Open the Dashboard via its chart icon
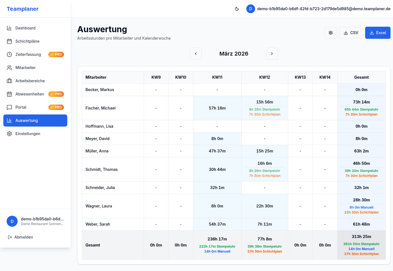The height and width of the screenshot is (271, 393). pos(9,28)
